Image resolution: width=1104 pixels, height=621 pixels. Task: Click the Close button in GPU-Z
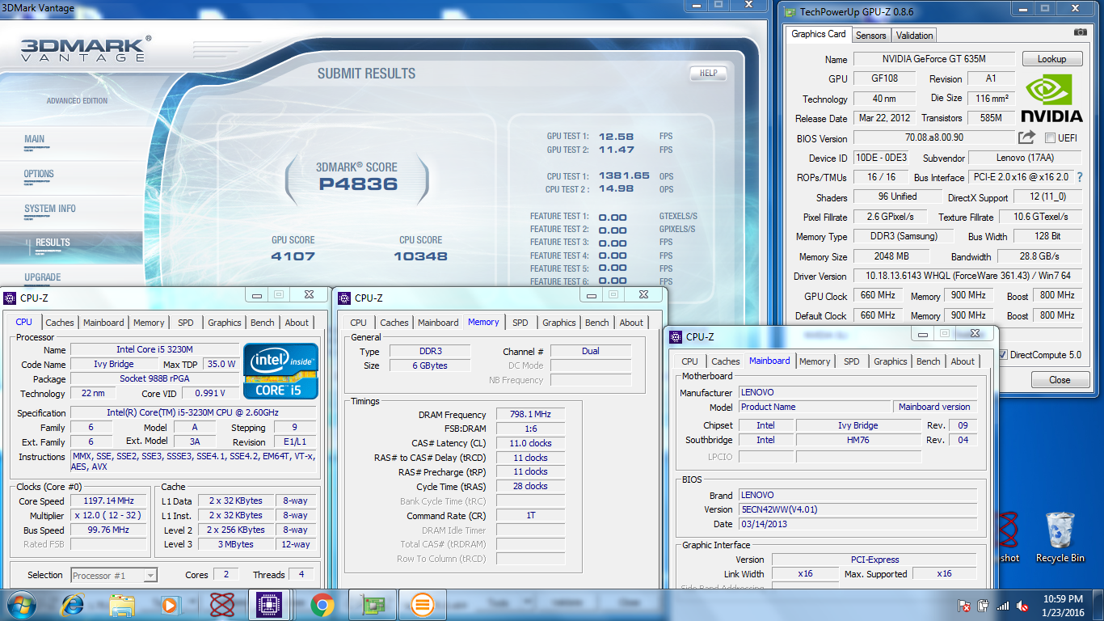pos(1060,380)
